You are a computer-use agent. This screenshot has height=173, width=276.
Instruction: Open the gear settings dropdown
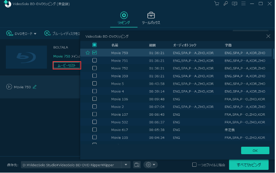(151, 165)
